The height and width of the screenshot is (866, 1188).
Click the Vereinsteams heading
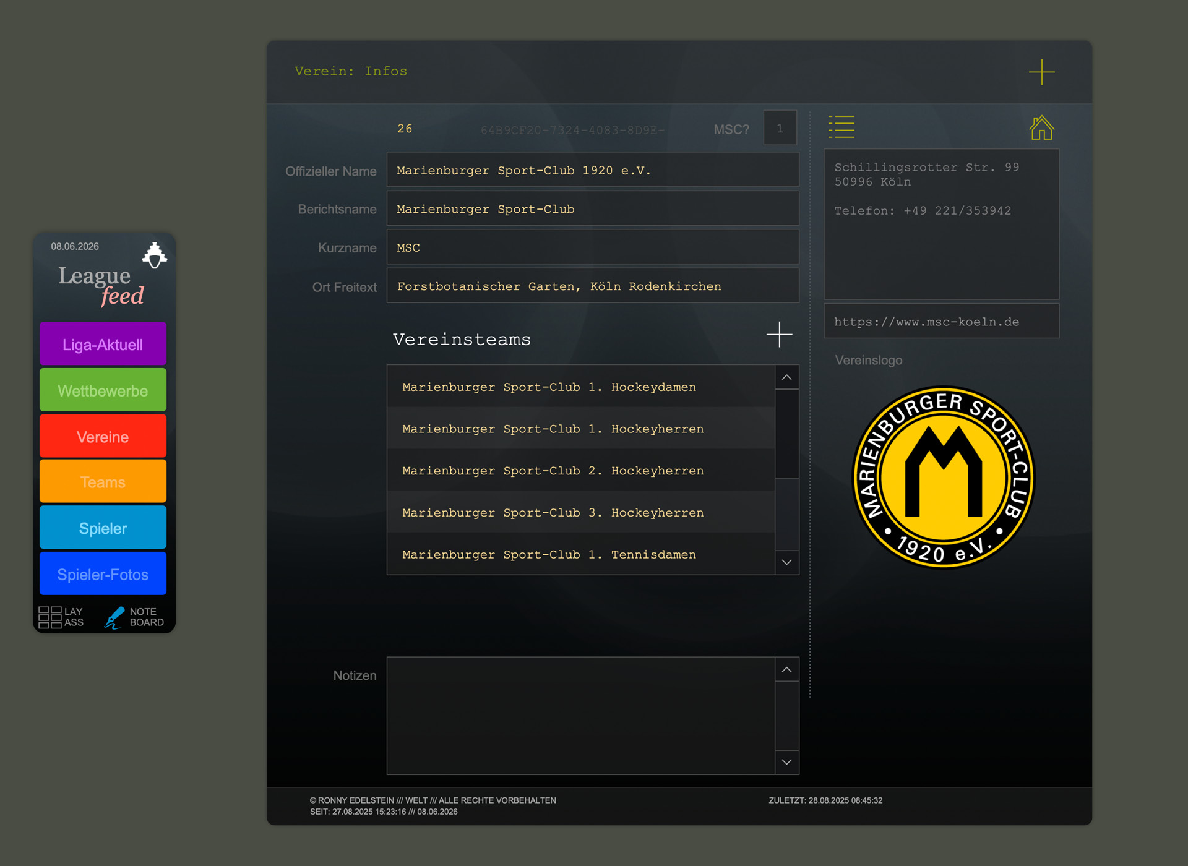(x=462, y=339)
